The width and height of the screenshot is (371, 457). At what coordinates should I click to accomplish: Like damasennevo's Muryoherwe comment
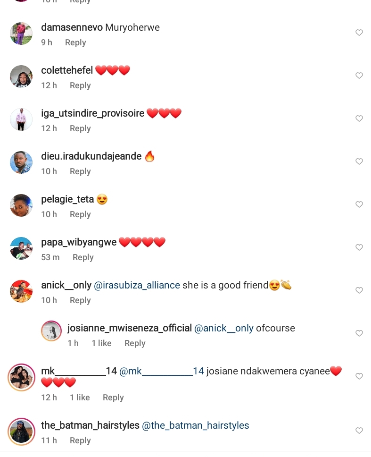point(359,33)
